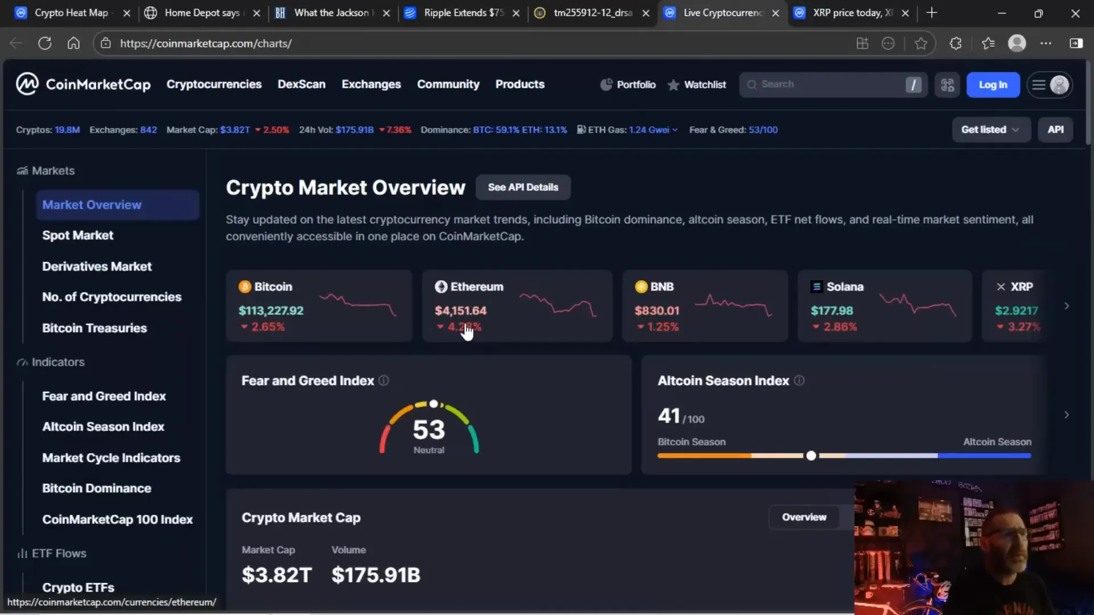
Task: Open the DexScan nav menu
Action: [x=301, y=84]
